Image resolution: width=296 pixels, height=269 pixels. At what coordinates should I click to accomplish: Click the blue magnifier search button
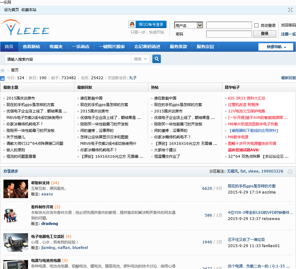click(157, 59)
